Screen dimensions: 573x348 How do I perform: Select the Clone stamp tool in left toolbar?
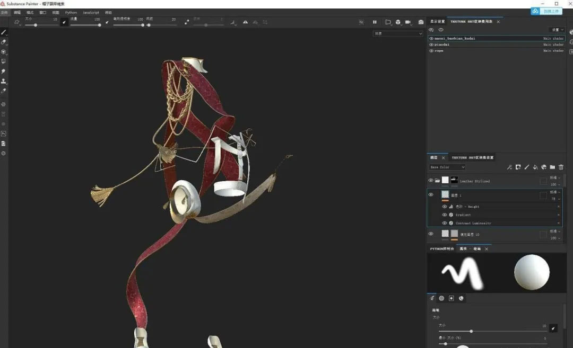pyautogui.click(x=4, y=81)
